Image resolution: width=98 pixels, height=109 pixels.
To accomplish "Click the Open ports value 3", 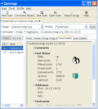I will click(x=57, y=61).
